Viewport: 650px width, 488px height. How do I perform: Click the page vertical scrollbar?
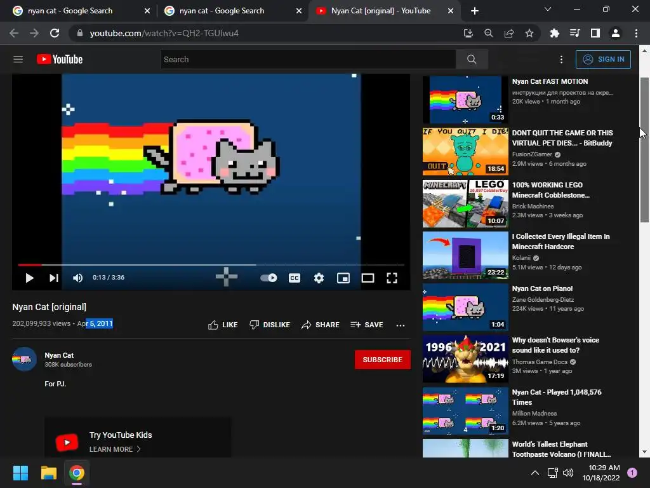coord(644,150)
